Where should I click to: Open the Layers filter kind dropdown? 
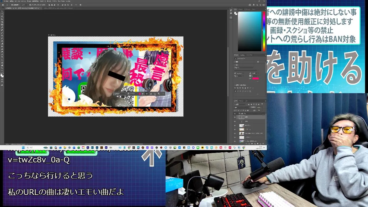pos(240,104)
